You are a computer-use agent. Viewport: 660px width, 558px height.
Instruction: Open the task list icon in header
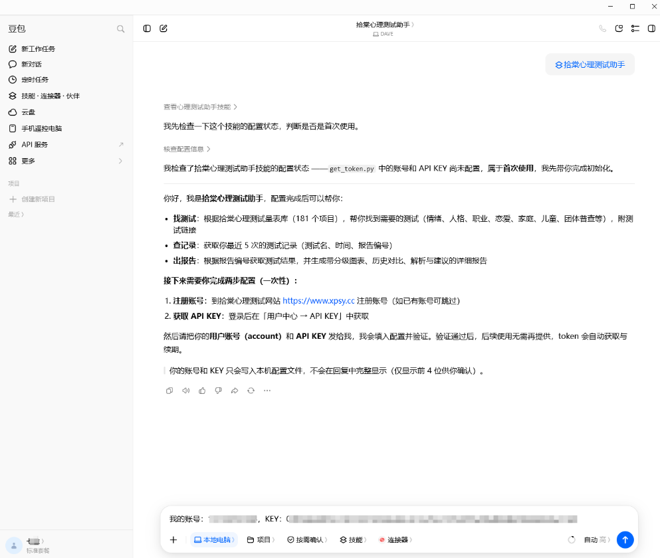[635, 29]
